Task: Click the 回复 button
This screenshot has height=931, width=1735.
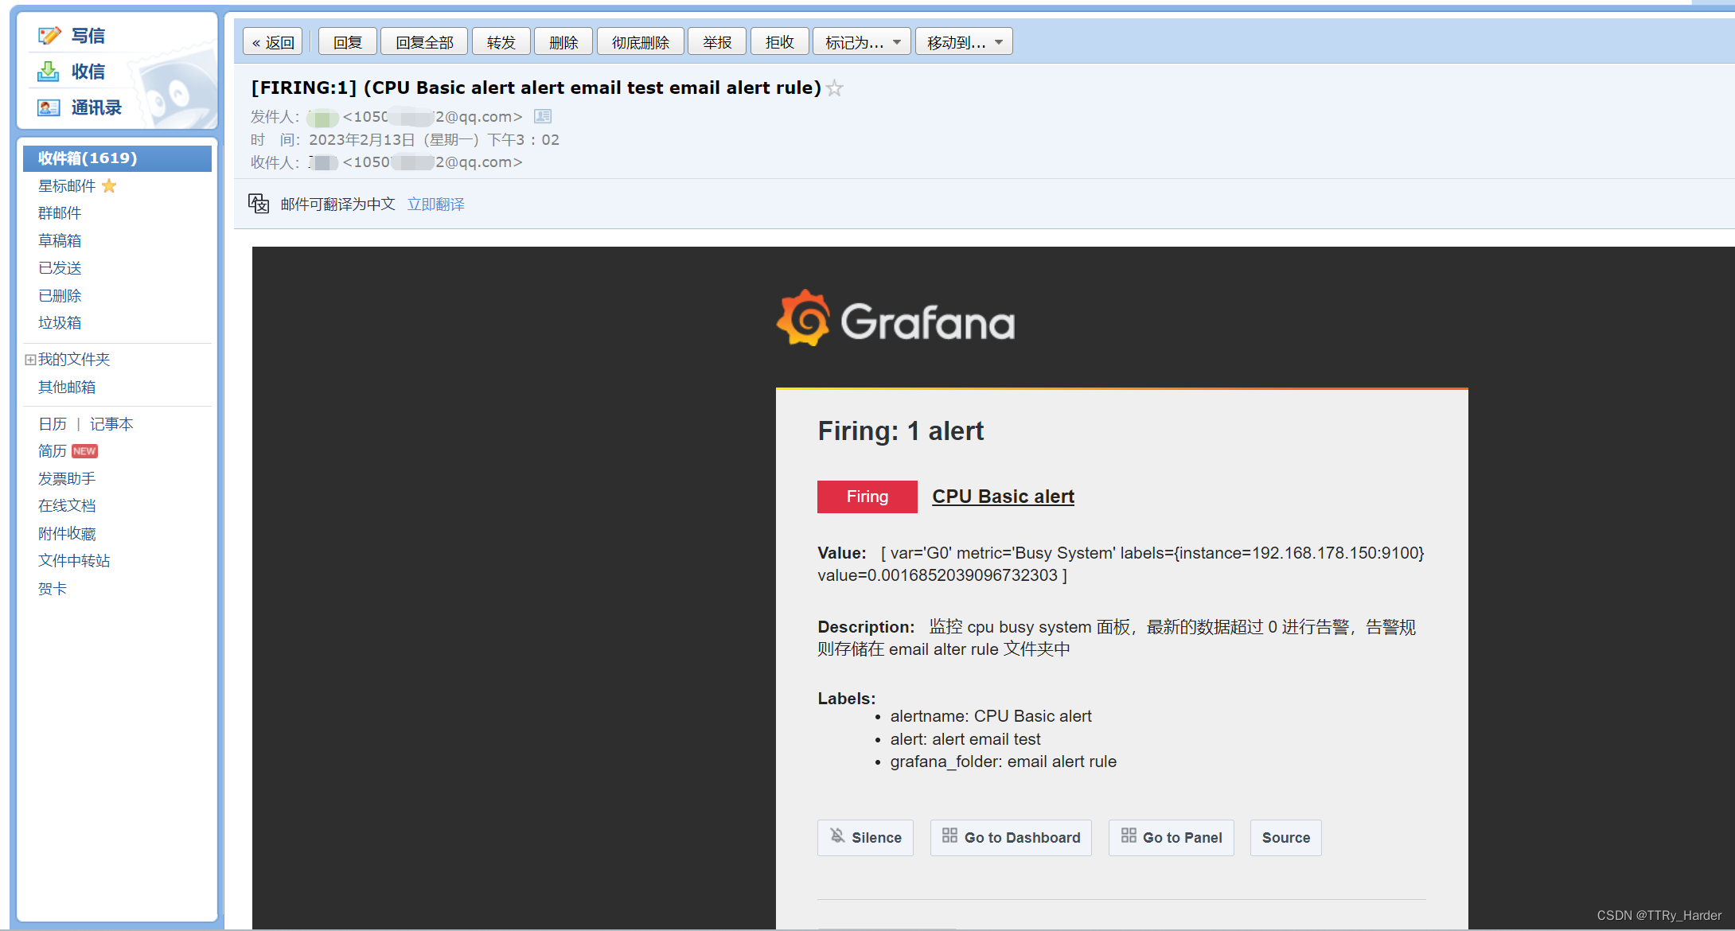Action: tap(348, 42)
